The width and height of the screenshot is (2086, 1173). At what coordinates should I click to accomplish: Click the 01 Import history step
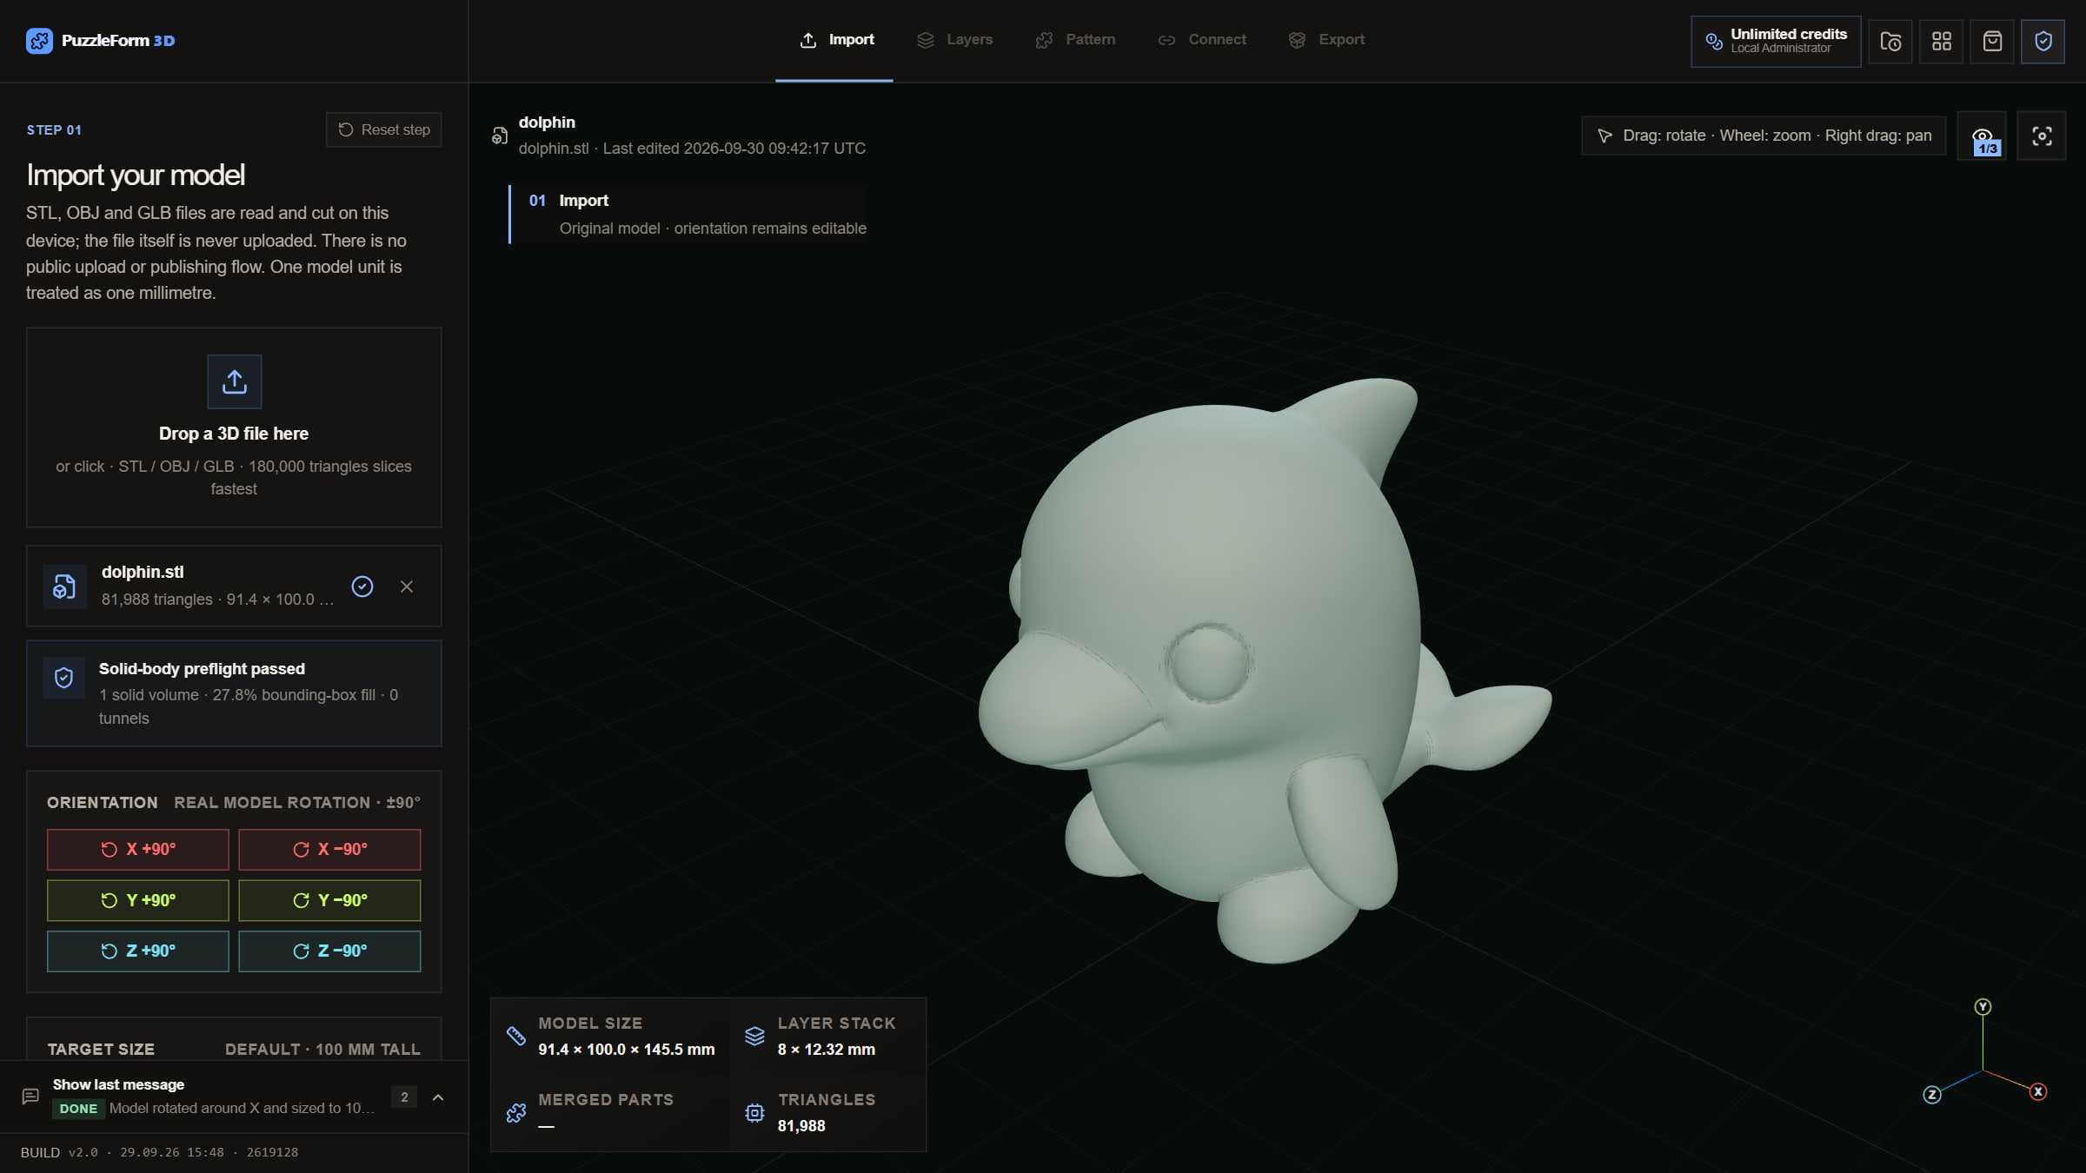pos(688,215)
